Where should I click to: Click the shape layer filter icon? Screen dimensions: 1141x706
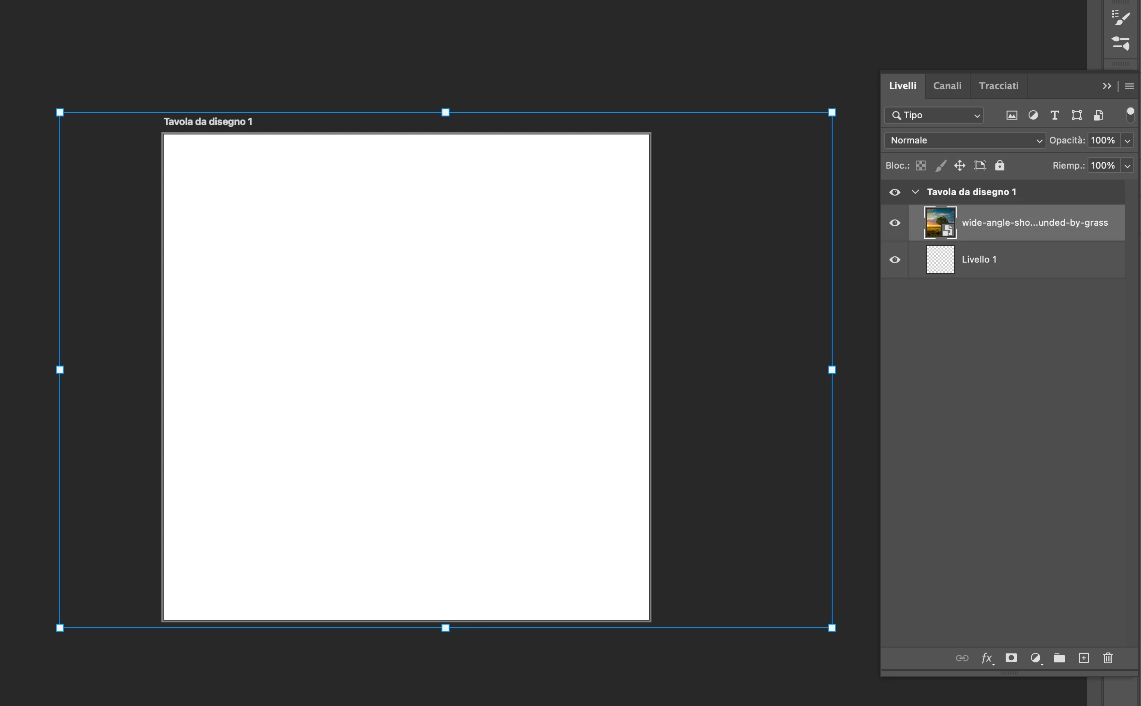(1077, 115)
